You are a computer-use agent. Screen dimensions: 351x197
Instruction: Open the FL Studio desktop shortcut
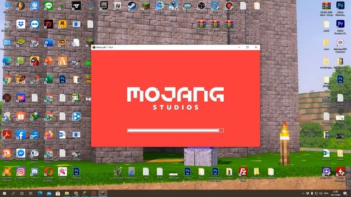coord(21,5)
